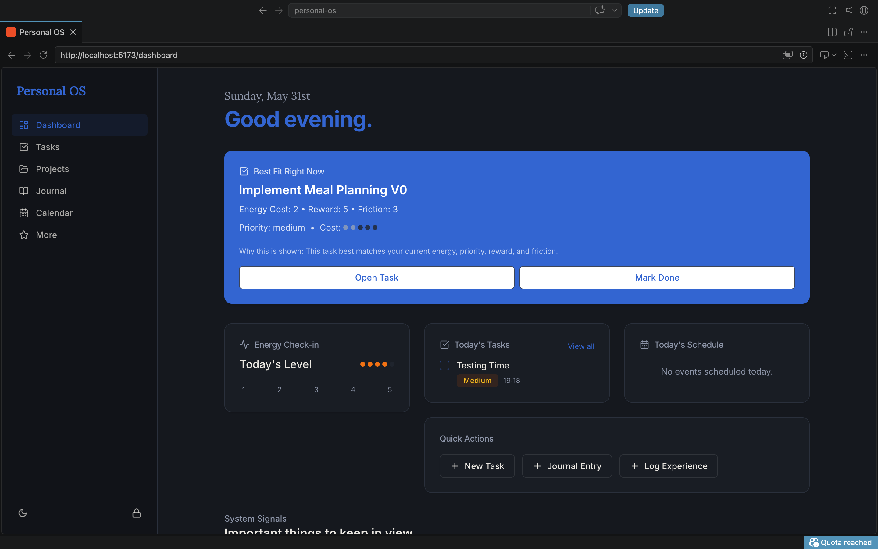Click the Personal OS logo title
Viewport: 878px width, 549px height.
pyautogui.click(x=51, y=91)
